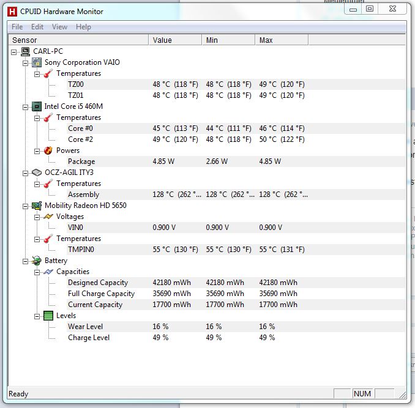Screen dimensions: 415x408
Task: Click the Sony Corporation VAIO motherboard icon
Action: point(37,62)
